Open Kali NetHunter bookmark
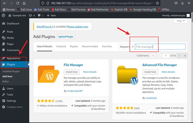The image size is (193, 123). click(98, 10)
